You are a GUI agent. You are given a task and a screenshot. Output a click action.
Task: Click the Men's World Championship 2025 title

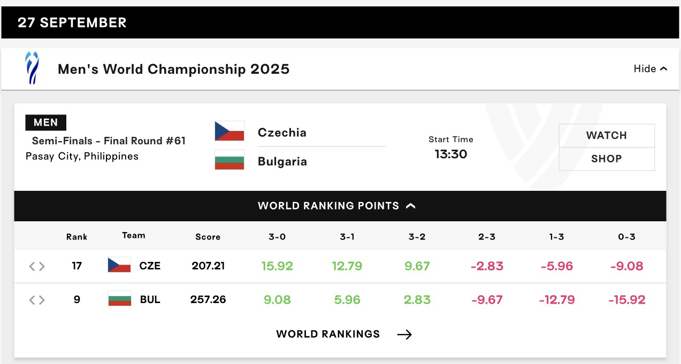pos(174,69)
